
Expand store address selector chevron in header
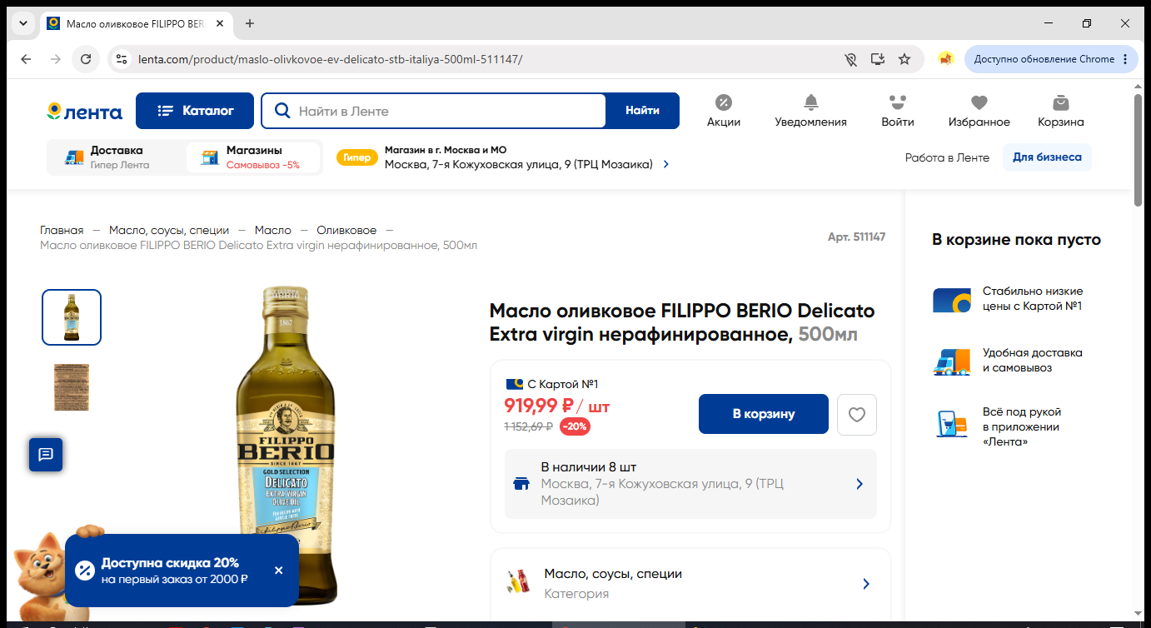click(666, 164)
